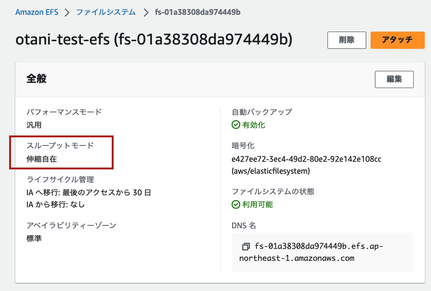Click the 全般 section heading
Image resolution: width=431 pixels, height=291 pixels.
[36, 78]
